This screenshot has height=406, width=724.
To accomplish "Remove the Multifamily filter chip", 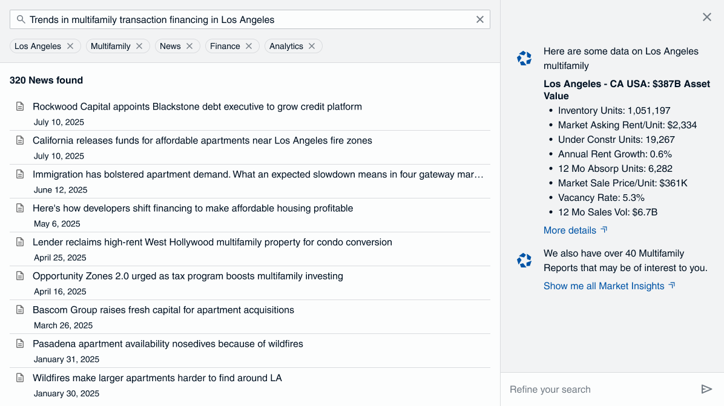I will coord(139,46).
